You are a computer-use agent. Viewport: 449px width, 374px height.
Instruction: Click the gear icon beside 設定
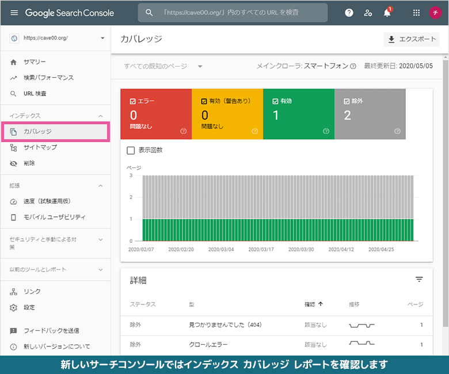[x=13, y=308]
